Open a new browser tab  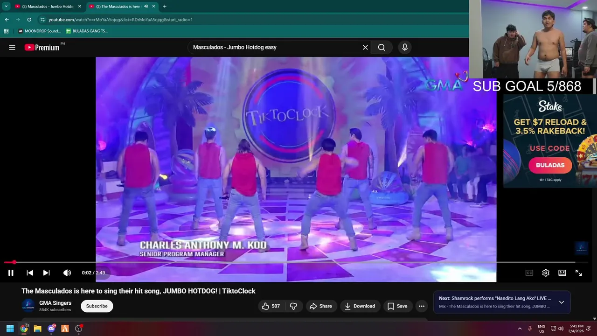point(165,7)
